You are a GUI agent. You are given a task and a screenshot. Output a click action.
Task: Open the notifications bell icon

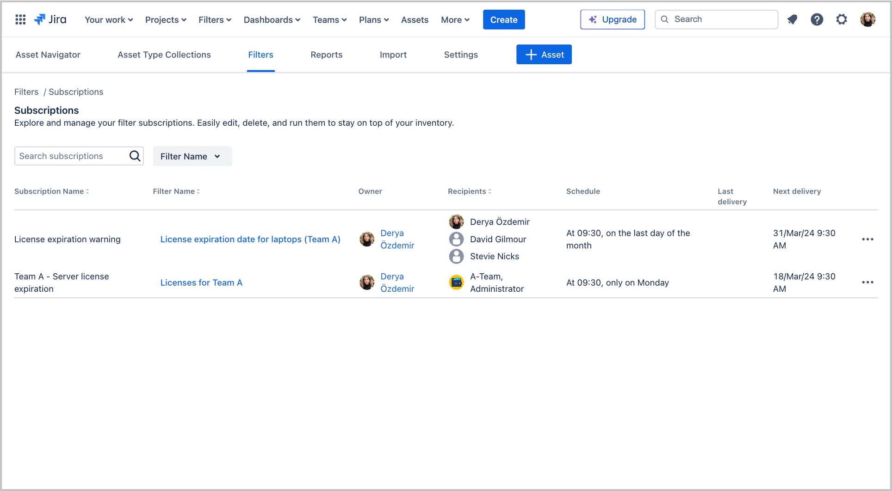(793, 19)
